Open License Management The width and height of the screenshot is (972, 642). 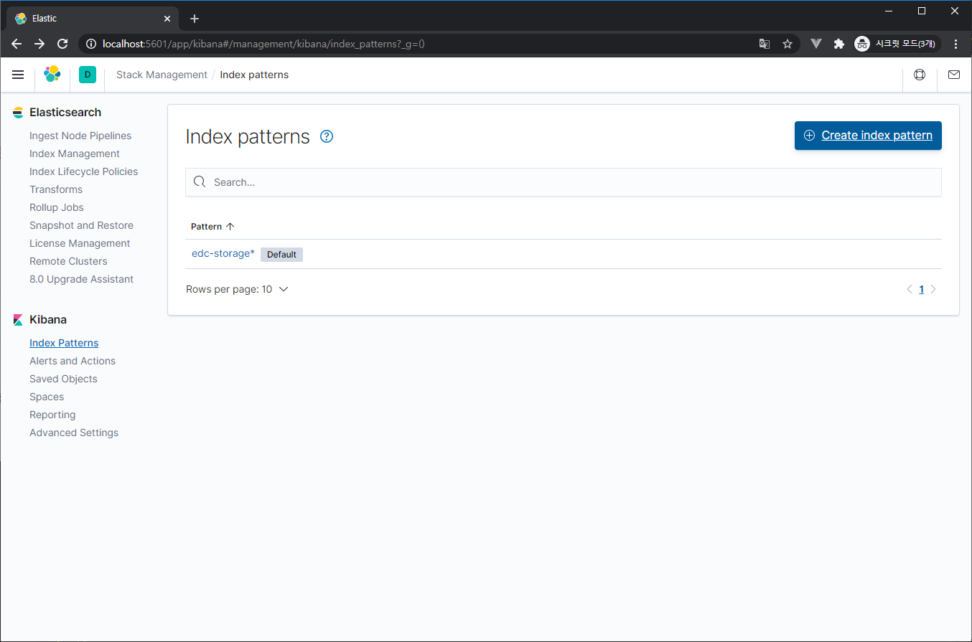click(x=80, y=243)
